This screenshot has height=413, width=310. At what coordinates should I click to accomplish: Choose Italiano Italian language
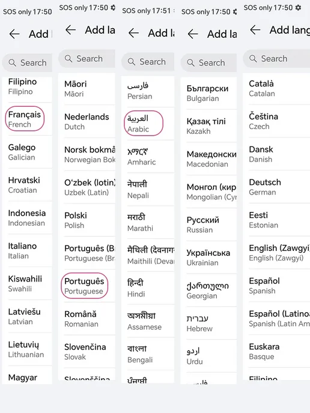point(27,250)
